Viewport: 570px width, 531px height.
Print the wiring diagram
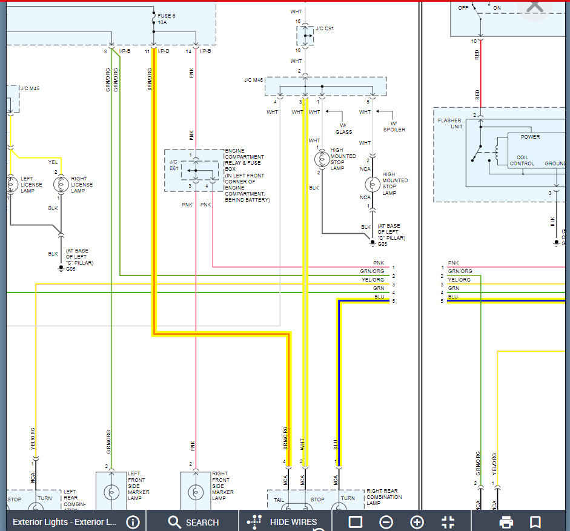tap(506, 522)
